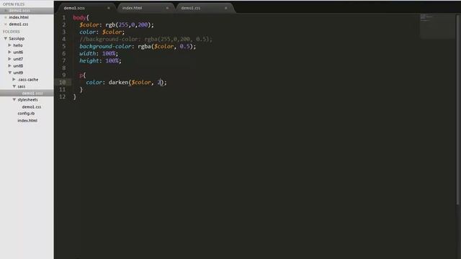461x259 pixels.
Task: Expand the unit7 folder
Action: coord(9,59)
